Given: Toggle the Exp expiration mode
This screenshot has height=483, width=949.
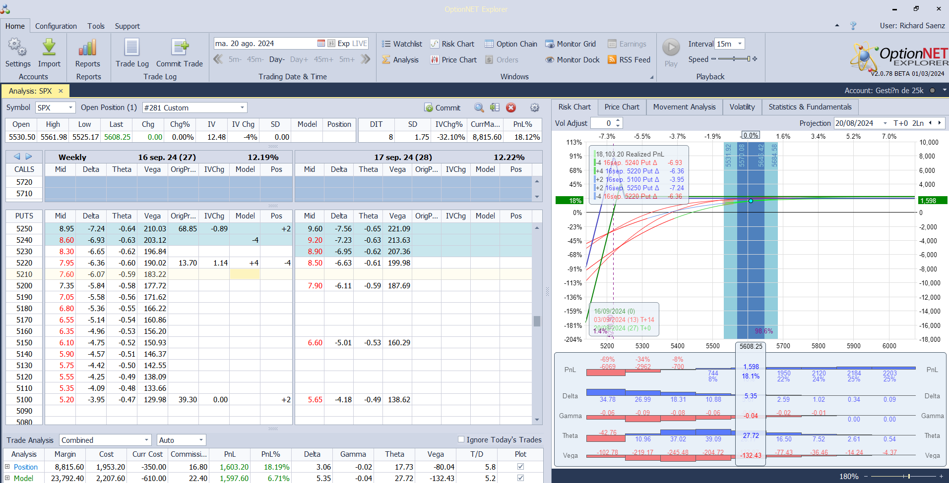Looking at the screenshot, I should click(x=344, y=44).
